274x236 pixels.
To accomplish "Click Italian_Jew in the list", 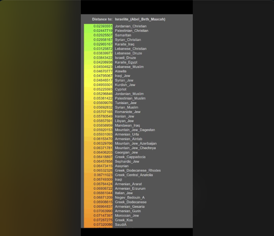I will click(x=124, y=193).
